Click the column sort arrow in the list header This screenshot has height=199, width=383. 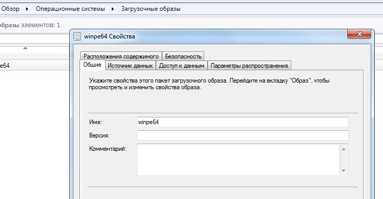pyautogui.click(x=25, y=48)
